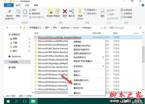This screenshot has width=145, height=104.
Task: Sort by the Date modified (修改日期) column header
Action: pyautogui.click(x=97, y=33)
